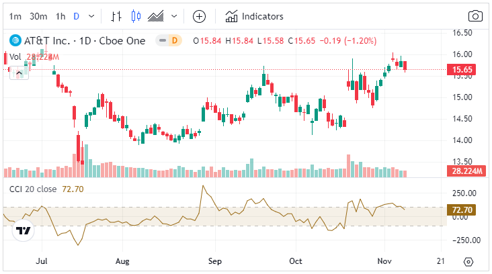Click the AT&T symbol logo icon
492x274 pixels.
[x=15, y=40]
